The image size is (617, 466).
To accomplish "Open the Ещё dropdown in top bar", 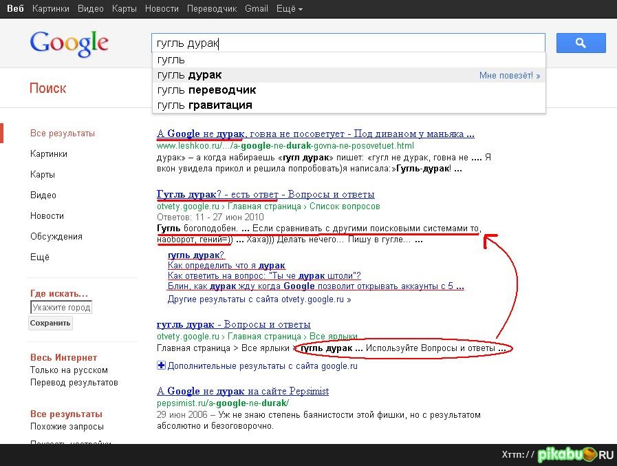I will click(289, 9).
